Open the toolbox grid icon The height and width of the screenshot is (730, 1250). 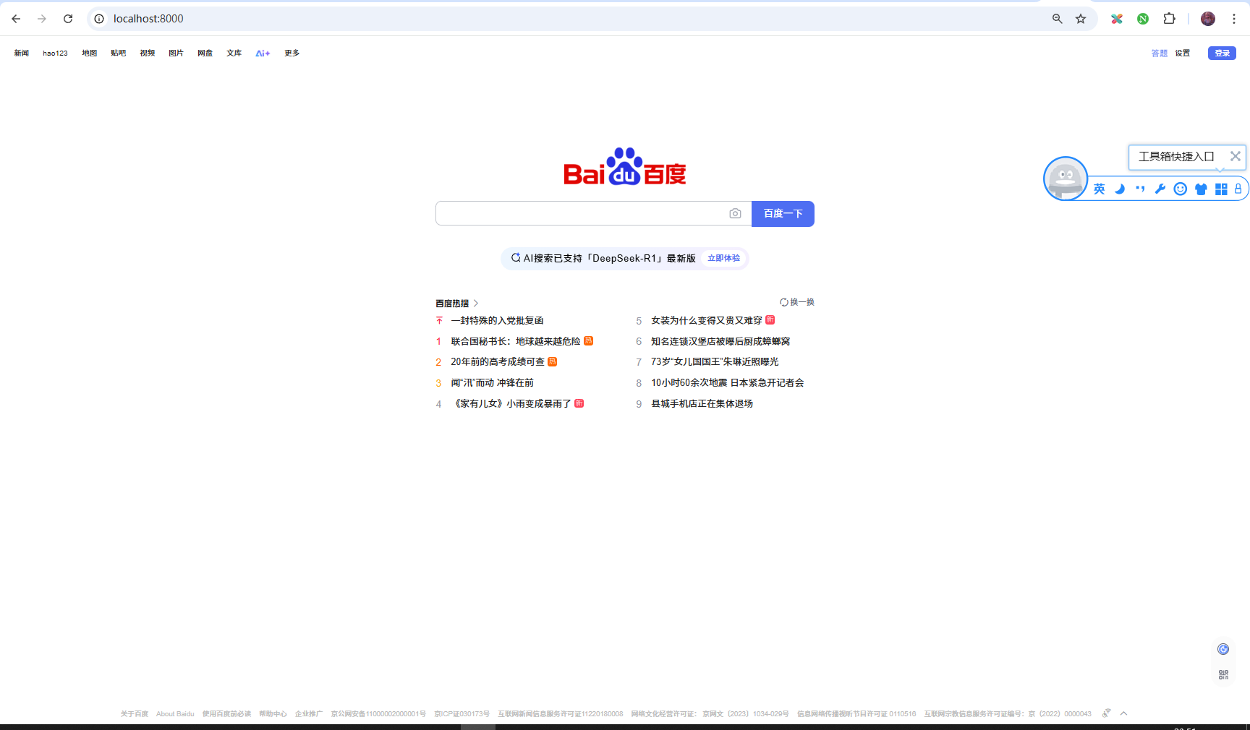[x=1221, y=189]
